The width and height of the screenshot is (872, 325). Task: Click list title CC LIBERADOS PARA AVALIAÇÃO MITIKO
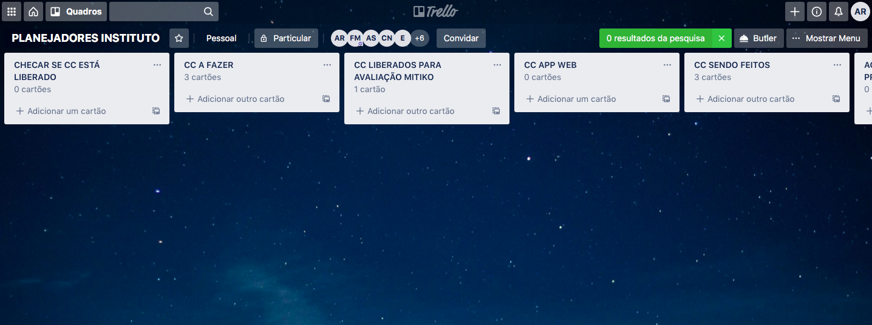tap(398, 71)
